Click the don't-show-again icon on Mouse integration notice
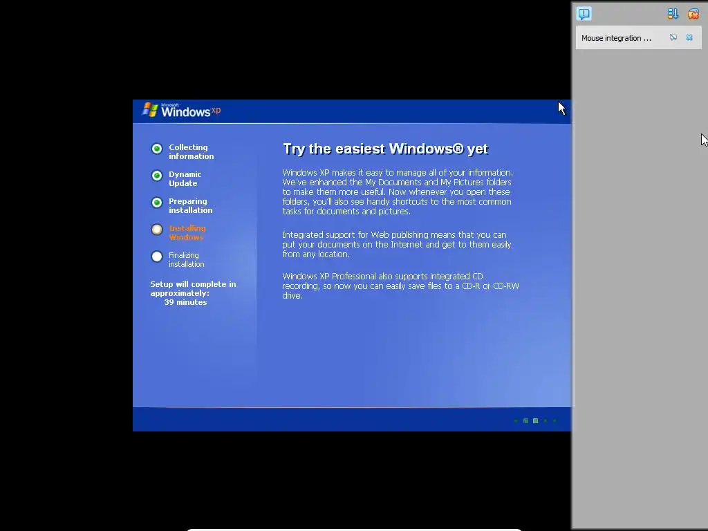The width and height of the screenshot is (708, 531). click(x=673, y=37)
